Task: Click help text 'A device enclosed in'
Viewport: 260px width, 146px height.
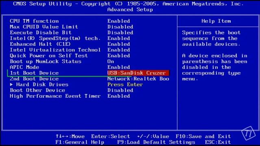Action: click(x=214, y=56)
